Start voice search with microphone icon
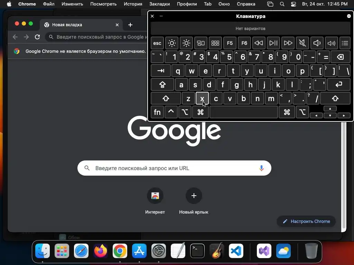 pos(261,168)
